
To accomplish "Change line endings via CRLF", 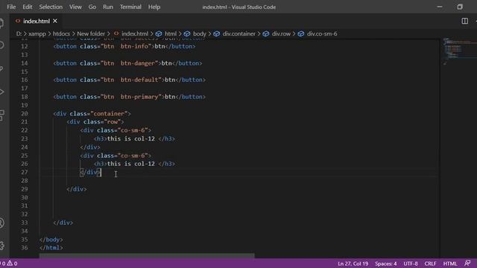I will point(430,264).
